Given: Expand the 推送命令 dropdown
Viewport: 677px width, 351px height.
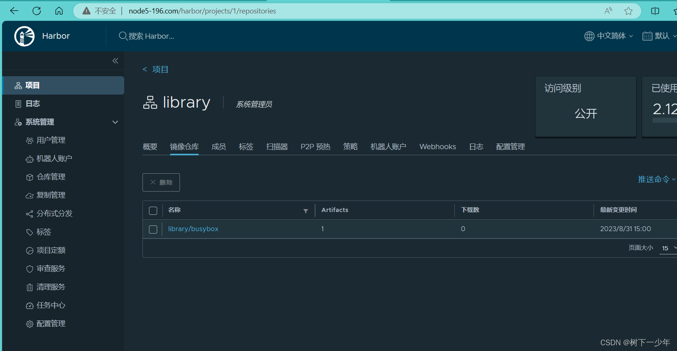Looking at the screenshot, I should point(657,179).
